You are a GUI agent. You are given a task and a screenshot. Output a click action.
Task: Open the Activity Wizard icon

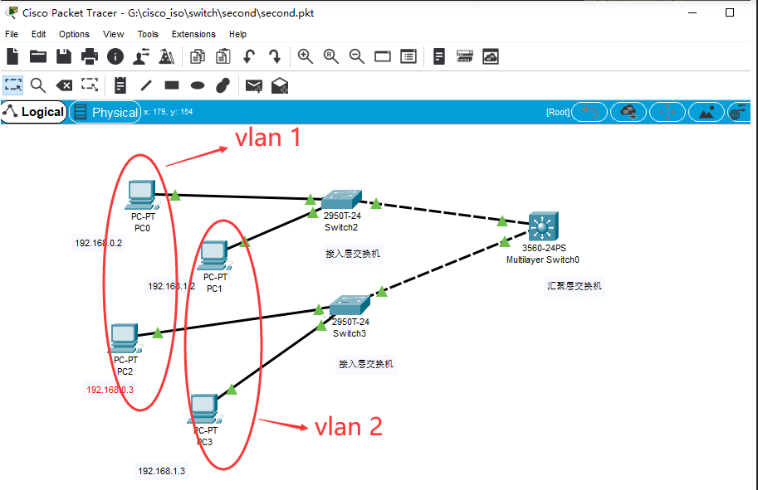pyautogui.click(x=167, y=56)
